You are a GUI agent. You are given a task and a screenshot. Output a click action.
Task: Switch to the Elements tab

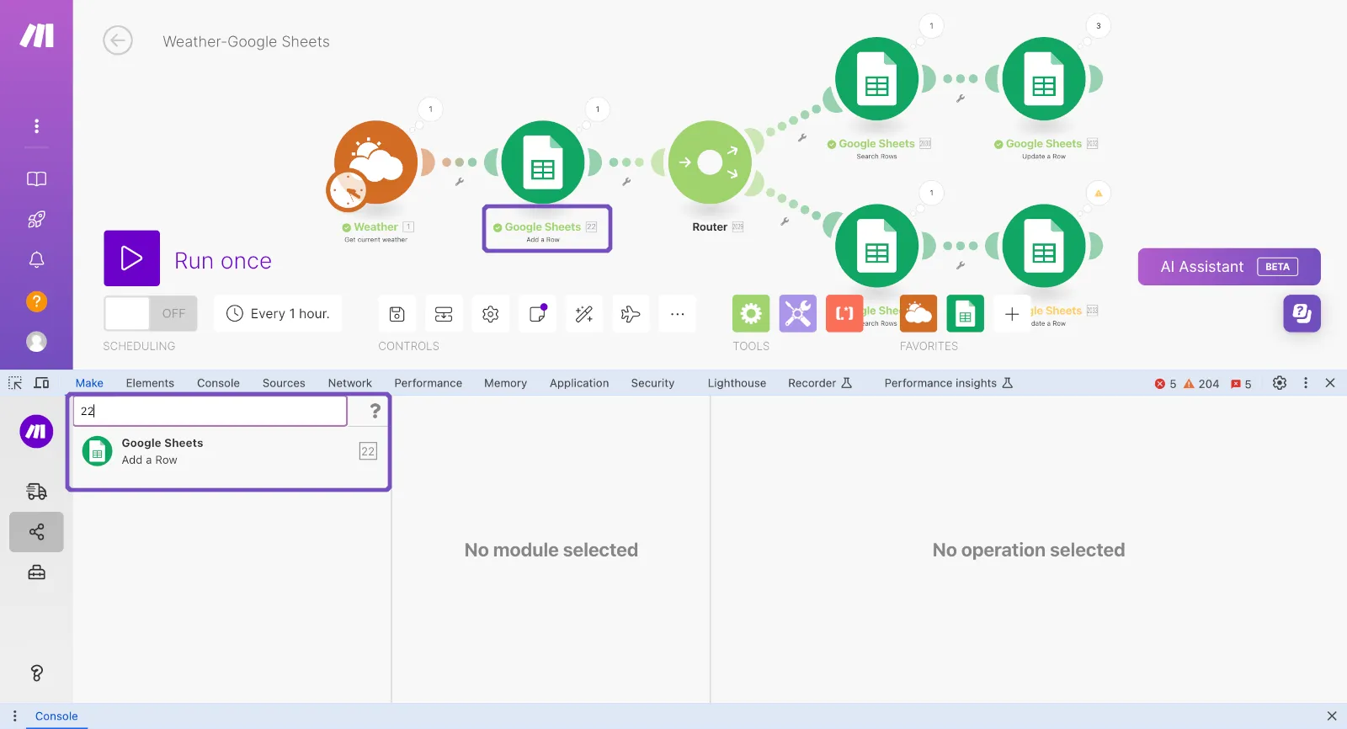click(x=150, y=383)
